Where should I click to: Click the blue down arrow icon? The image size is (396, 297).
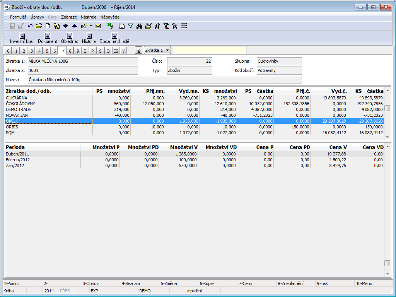tap(65, 26)
